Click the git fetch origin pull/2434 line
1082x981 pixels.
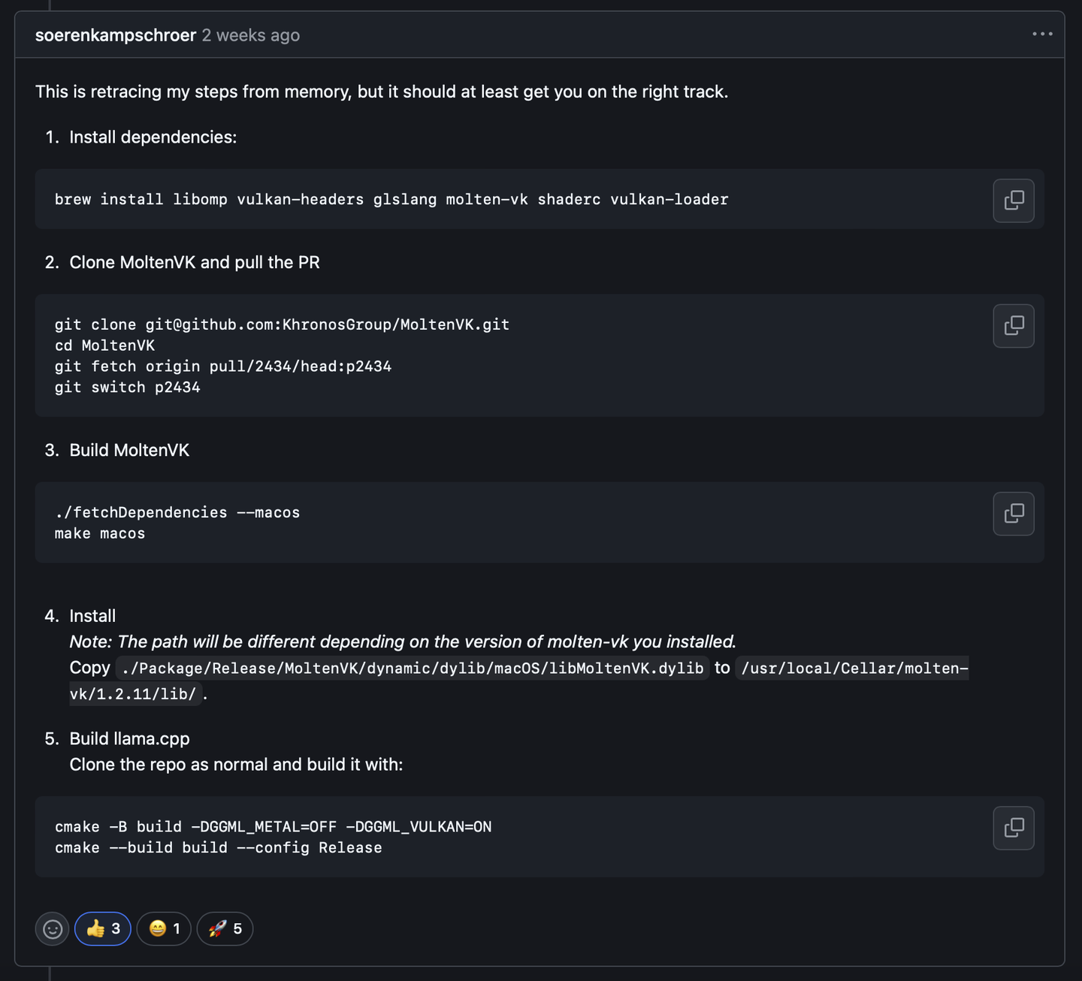pos(222,367)
